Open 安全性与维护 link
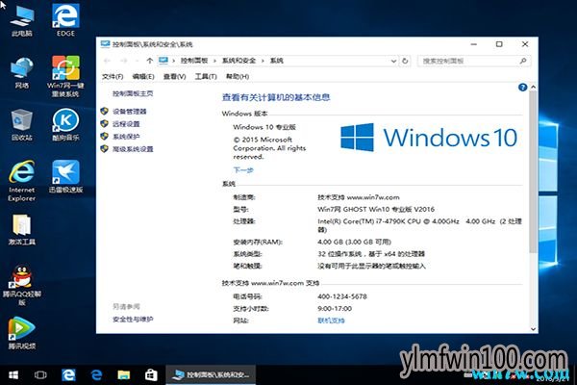This screenshot has height=385, width=577. click(x=133, y=319)
